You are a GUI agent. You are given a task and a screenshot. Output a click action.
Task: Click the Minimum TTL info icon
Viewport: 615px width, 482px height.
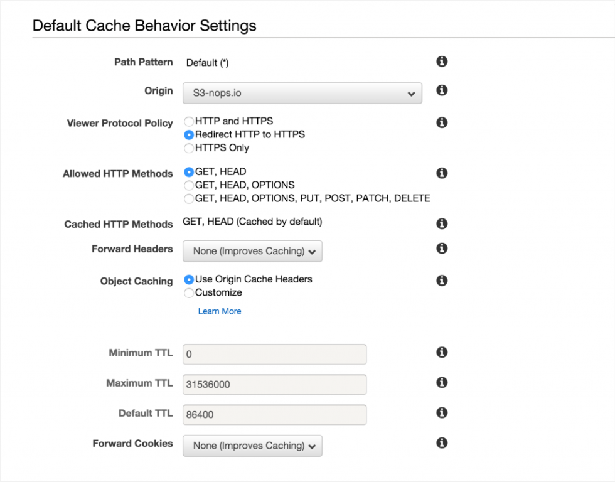coord(441,352)
